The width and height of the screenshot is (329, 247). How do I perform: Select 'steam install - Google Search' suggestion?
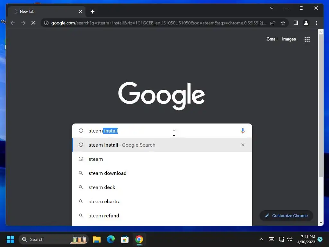(162, 145)
